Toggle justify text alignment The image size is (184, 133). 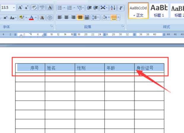[x=80, y=18]
